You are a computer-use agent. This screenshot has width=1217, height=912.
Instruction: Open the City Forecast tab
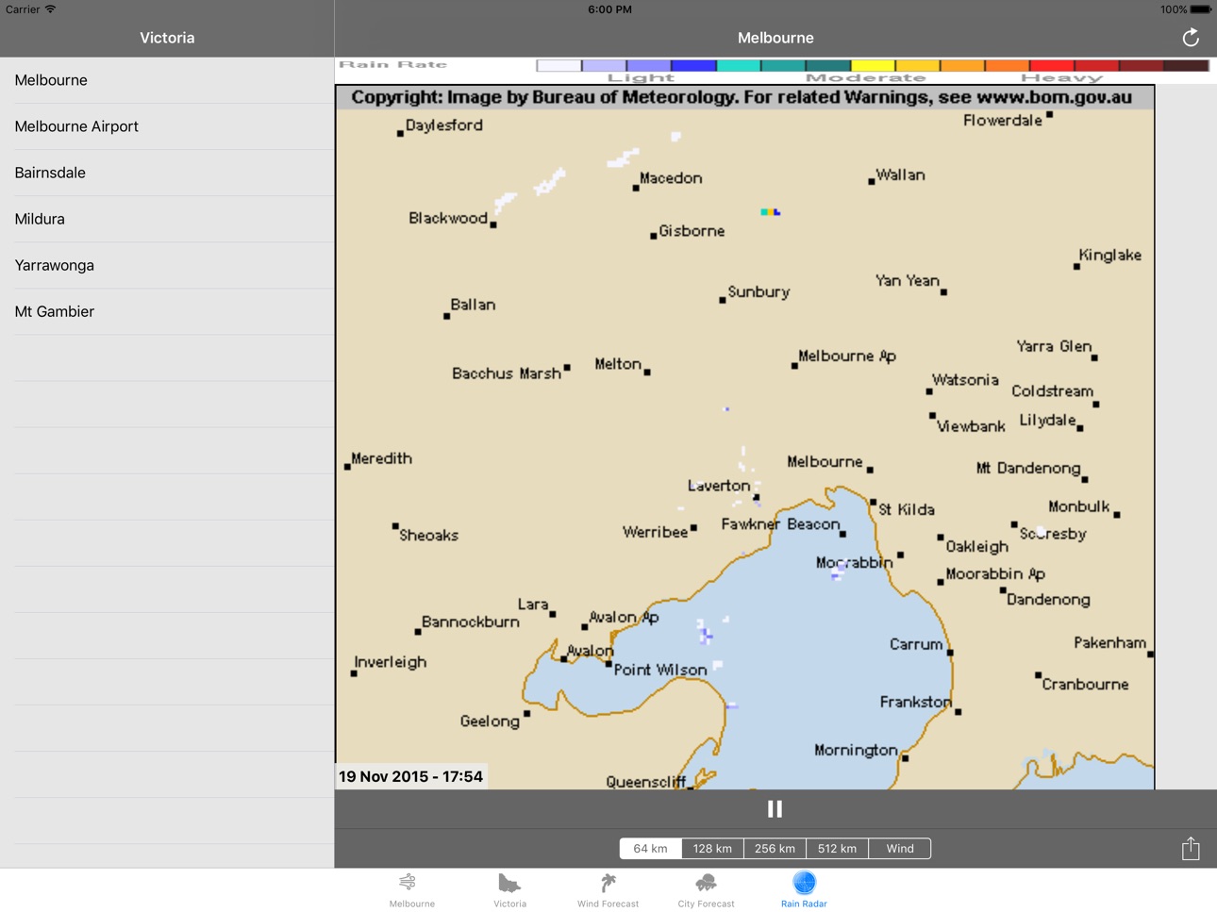(x=706, y=889)
